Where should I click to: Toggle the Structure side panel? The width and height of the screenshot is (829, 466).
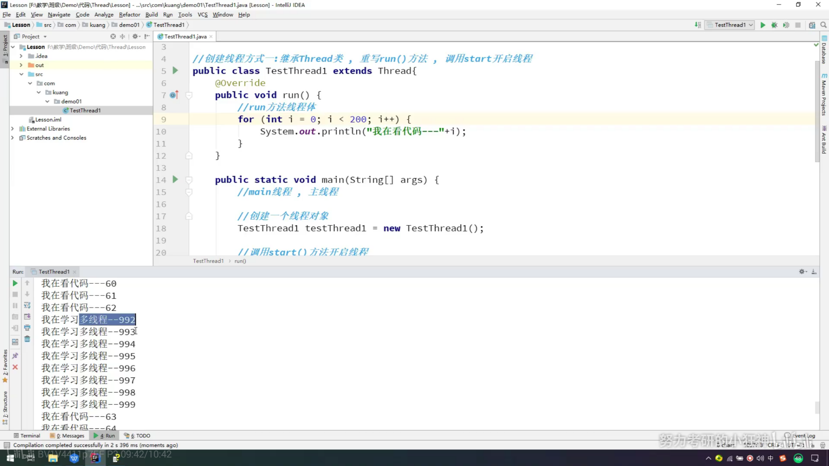click(x=5, y=408)
